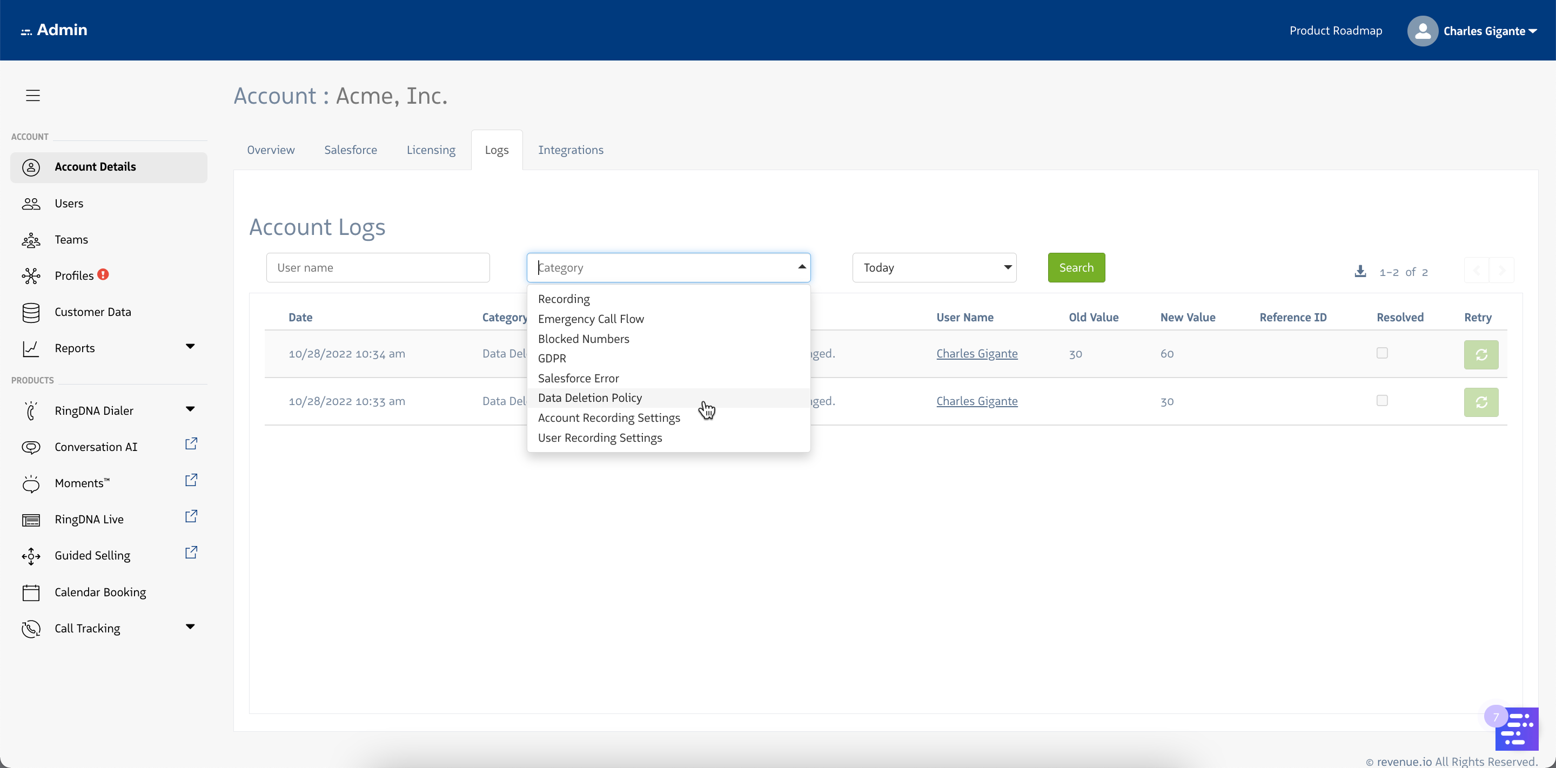
Task: Open the support chat widget
Action: (x=1516, y=728)
